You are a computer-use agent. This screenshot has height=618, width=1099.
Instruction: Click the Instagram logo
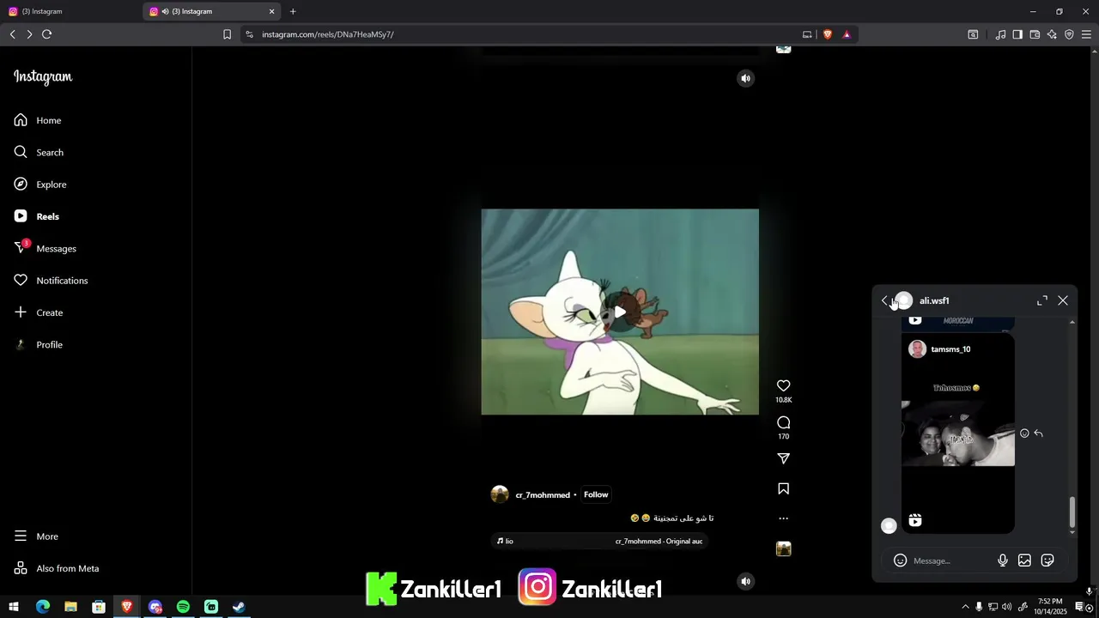coord(43,76)
